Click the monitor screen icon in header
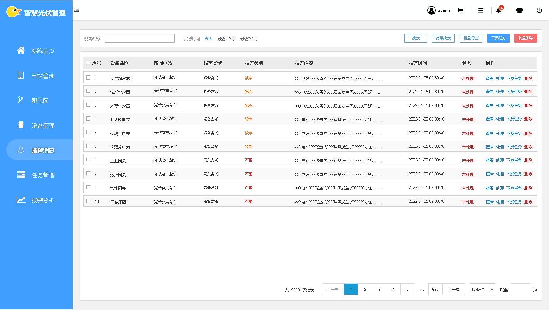 [461, 11]
